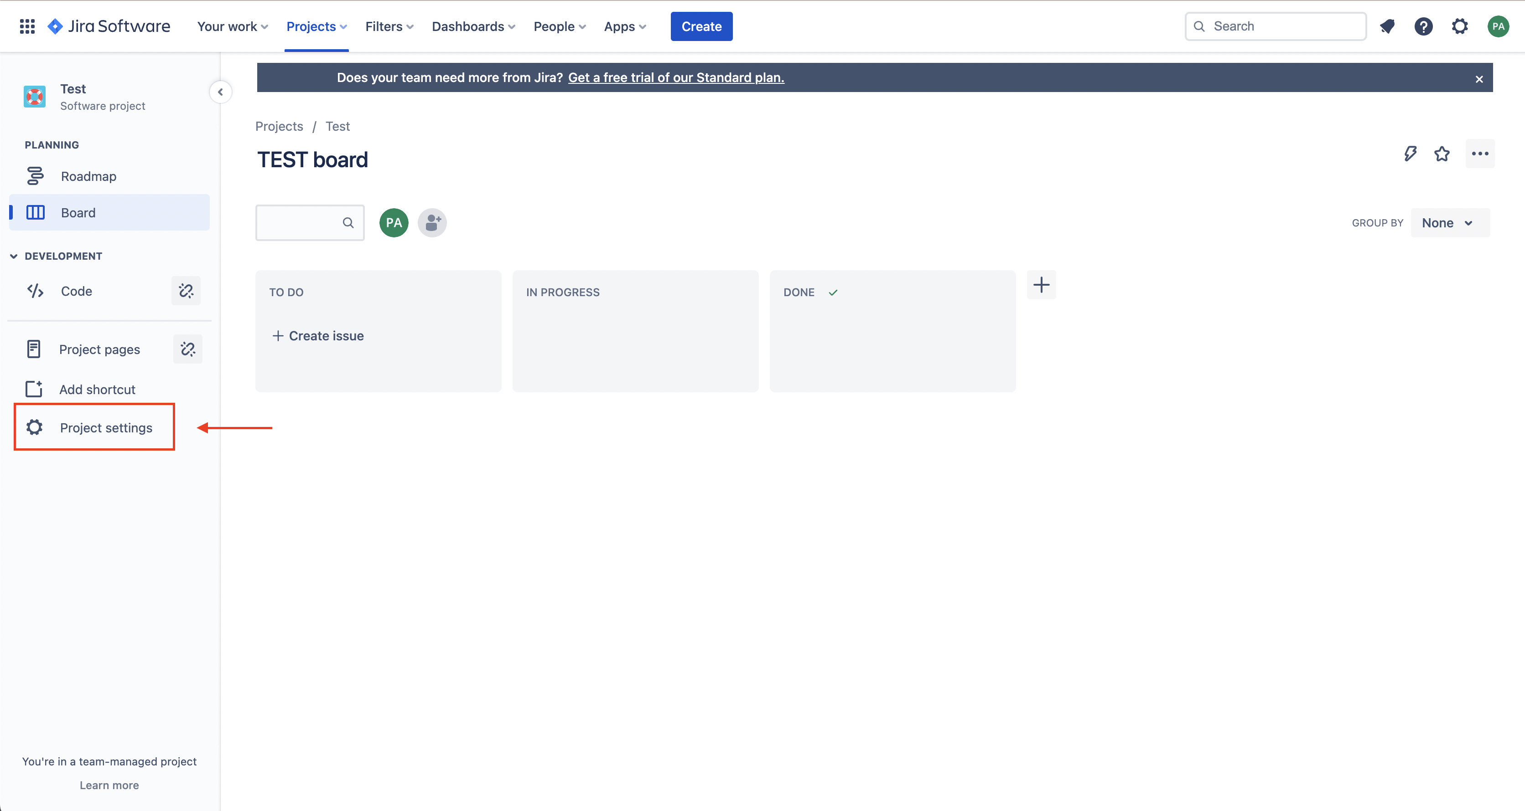Viewport: 1525px width, 811px height.
Task: Collapse the Development section
Action: coord(14,256)
